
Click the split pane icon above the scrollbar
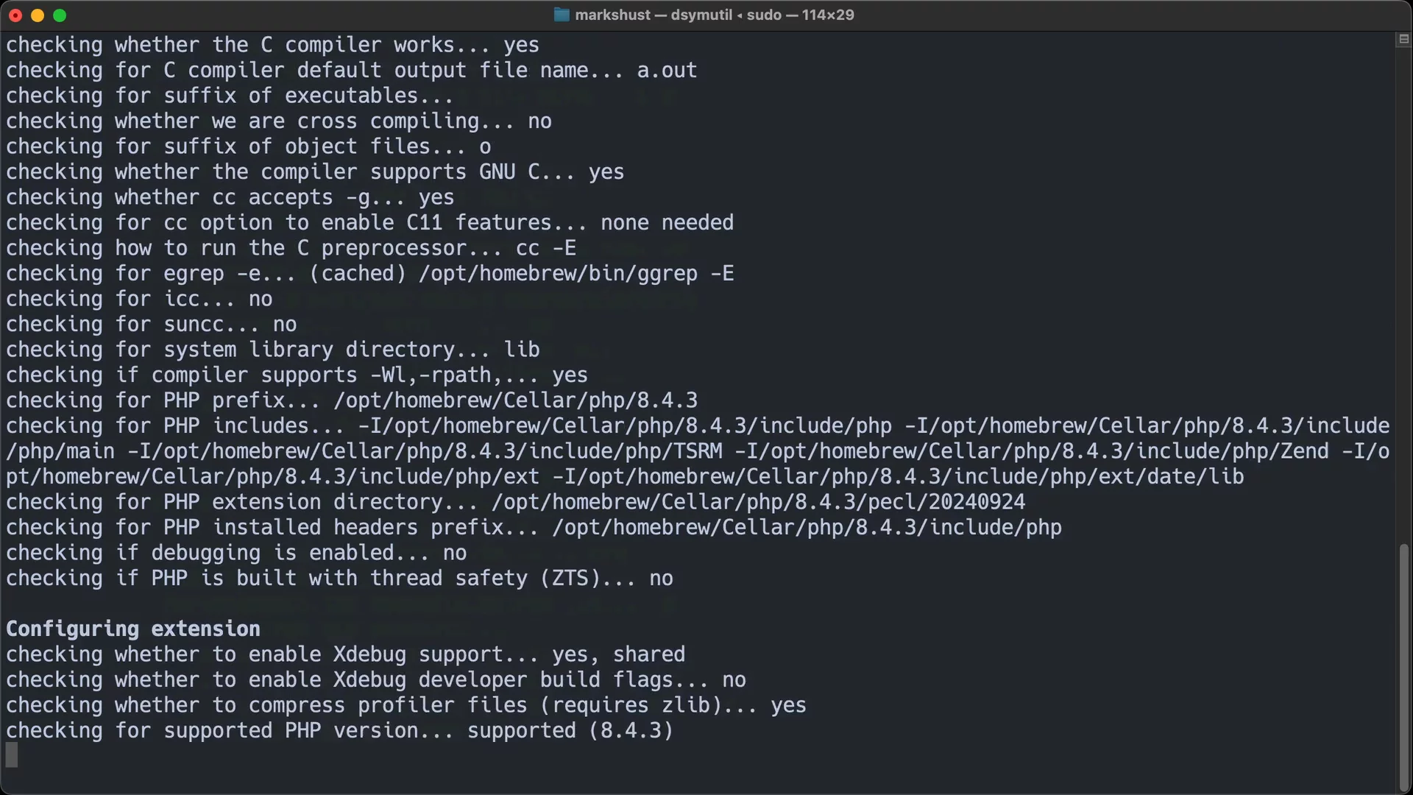(x=1403, y=40)
